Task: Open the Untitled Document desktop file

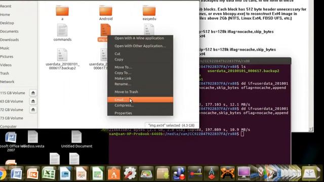Action: tap(76, 140)
